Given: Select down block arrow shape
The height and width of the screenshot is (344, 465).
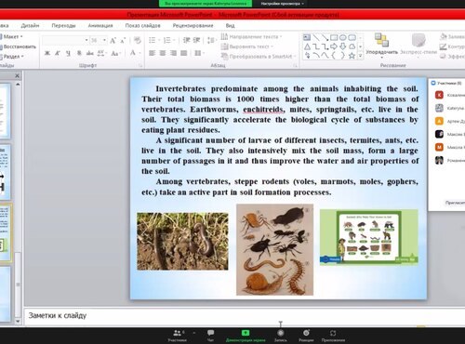Looking at the screenshot, I should [x=343, y=46].
